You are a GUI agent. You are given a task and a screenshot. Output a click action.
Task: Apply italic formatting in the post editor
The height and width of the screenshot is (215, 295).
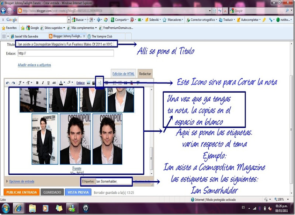coord(43,83)
